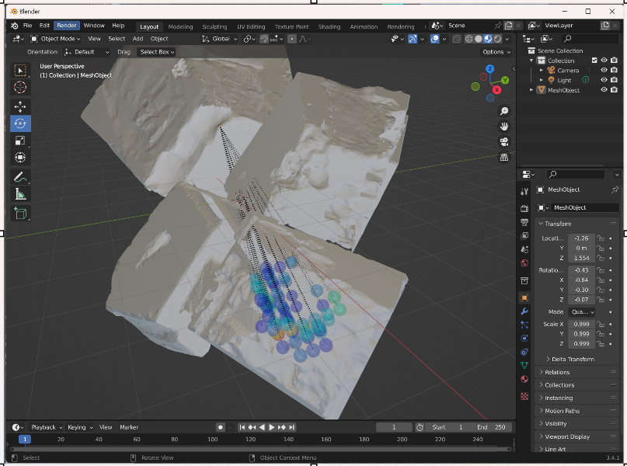This screenshot has width=627, height=466.
Task: Switch to the Shading workspace tab
Action: (329, 26)
